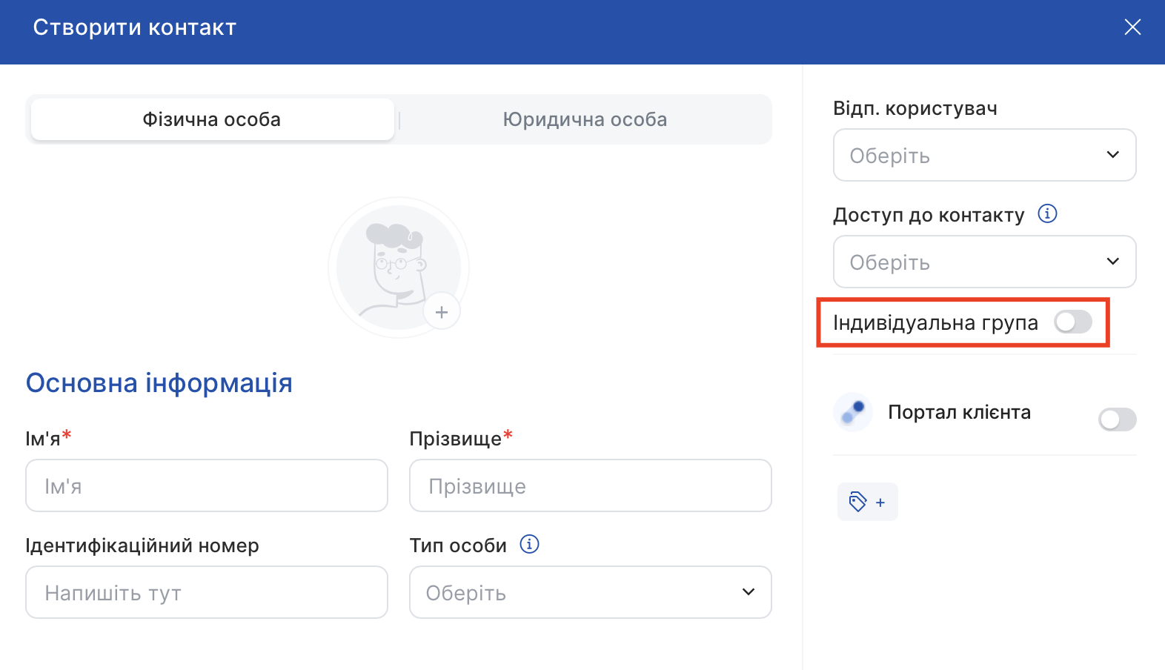Open the Відп. користувач dropdown
This screenshot has height=670, width=1165.
(x=984, y=155)
